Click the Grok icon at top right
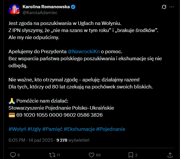Image resolution: width=180 pixels, height=159 pixels. coord(164,7)
